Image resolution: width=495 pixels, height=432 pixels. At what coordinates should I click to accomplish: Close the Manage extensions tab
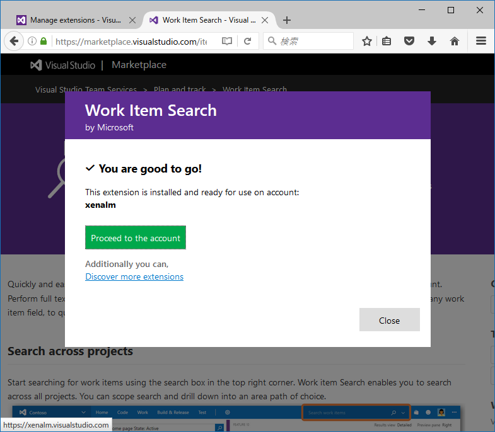click(132, 21)
